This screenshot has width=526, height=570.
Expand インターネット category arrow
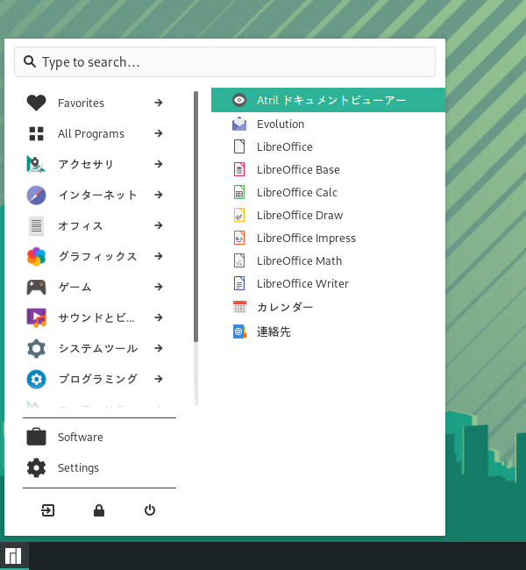[158, 195]
